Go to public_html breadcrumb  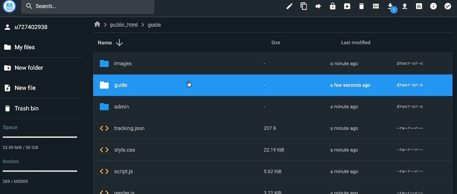tap(124, 25)
